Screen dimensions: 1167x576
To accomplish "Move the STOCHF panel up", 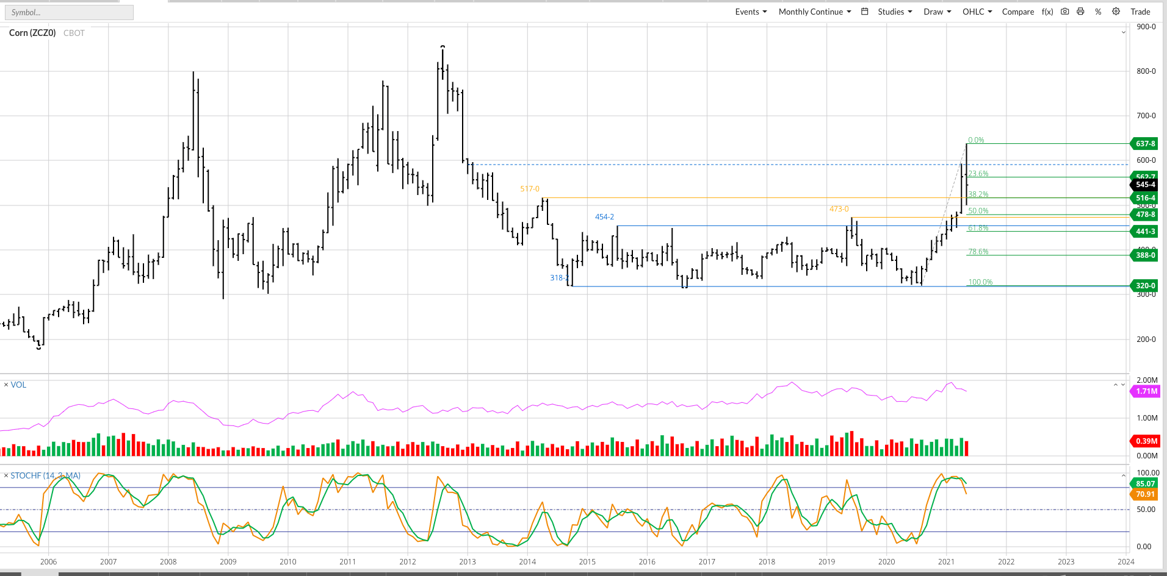I will tap(1123, 475).
